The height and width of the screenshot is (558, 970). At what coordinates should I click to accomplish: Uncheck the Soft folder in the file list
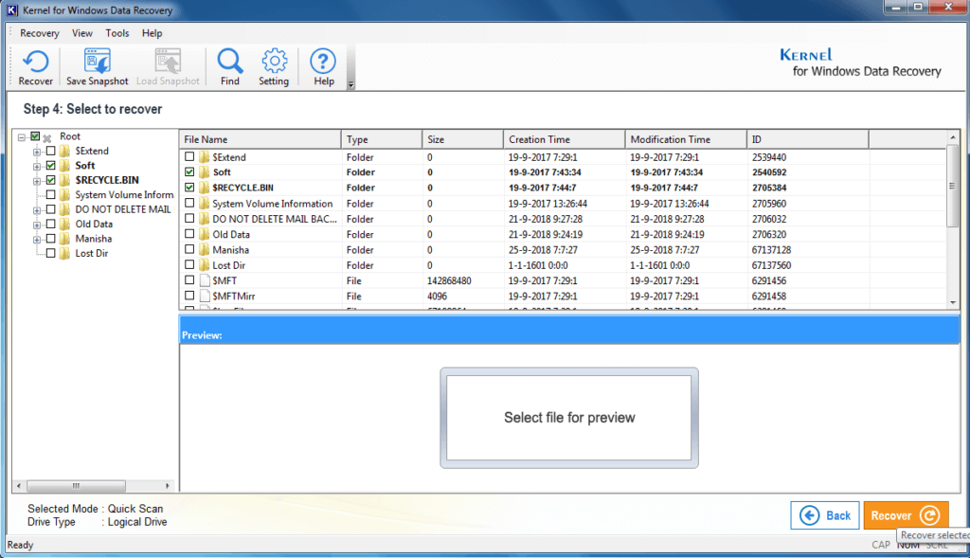coord(188,173)
